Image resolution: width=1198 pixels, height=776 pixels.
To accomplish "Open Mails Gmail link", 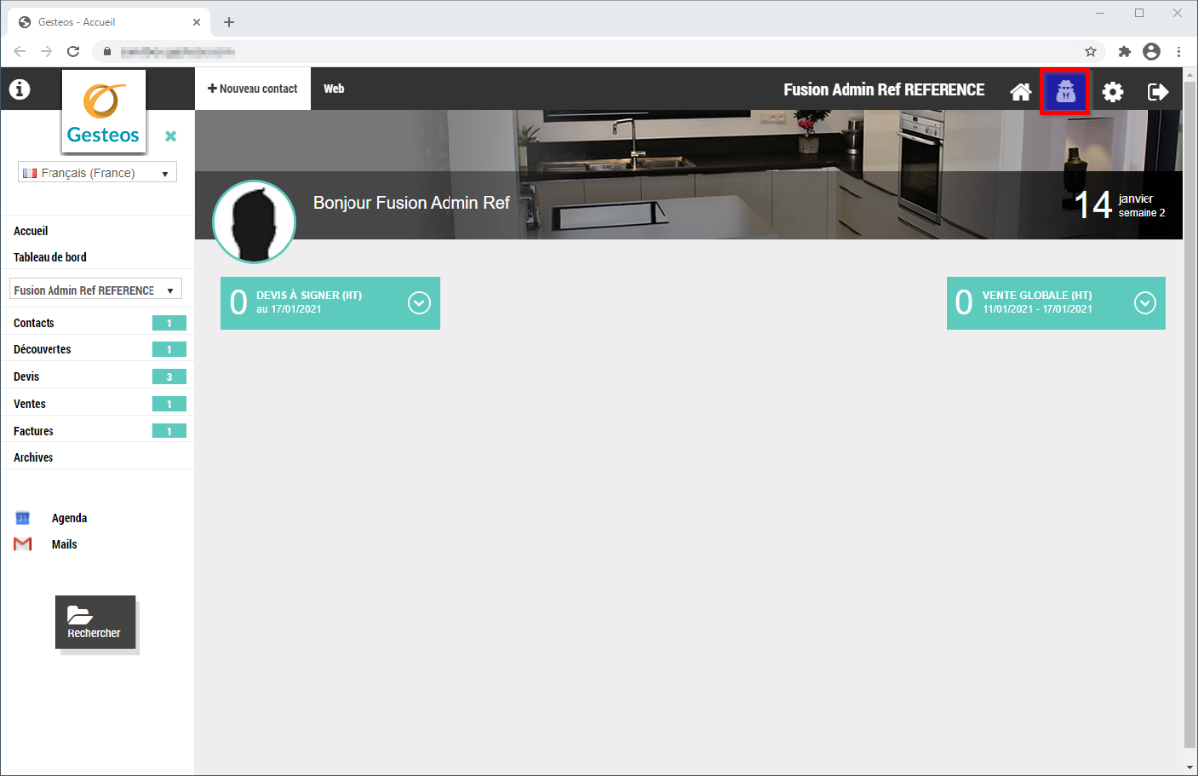I will (64, 544).
